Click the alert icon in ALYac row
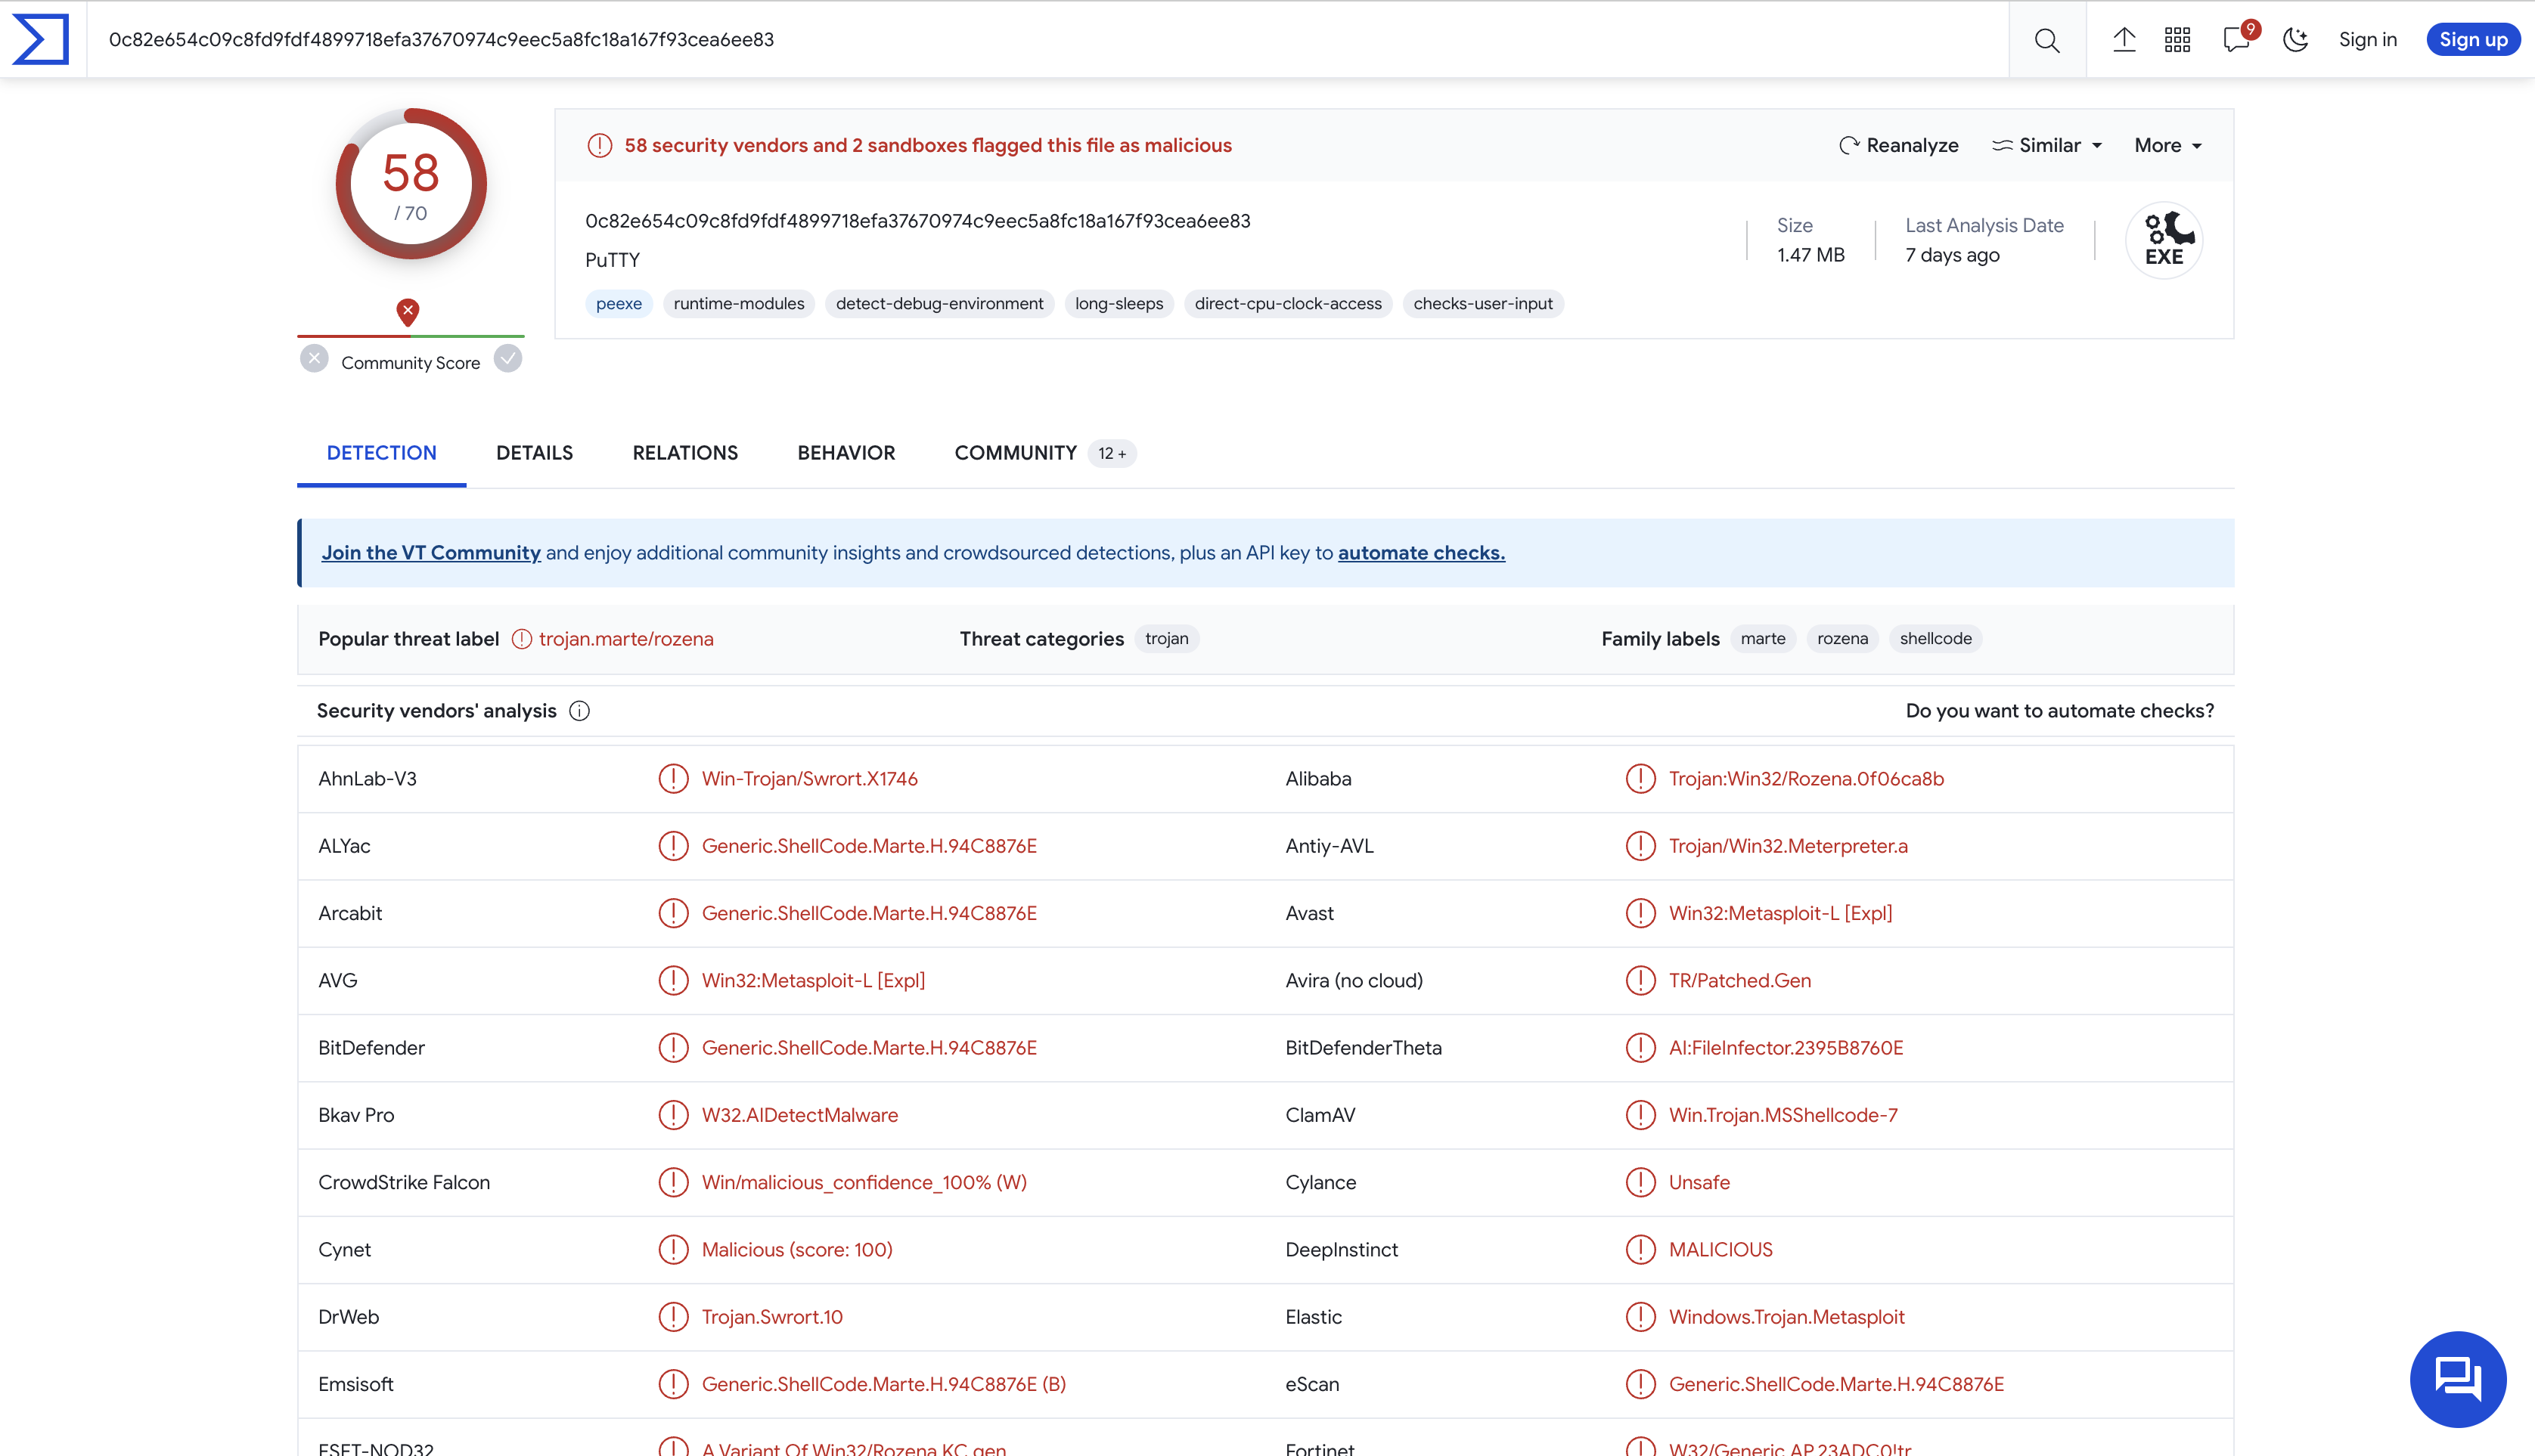The width and height of the screenshot is (2535, 1456). pos(673,846)
